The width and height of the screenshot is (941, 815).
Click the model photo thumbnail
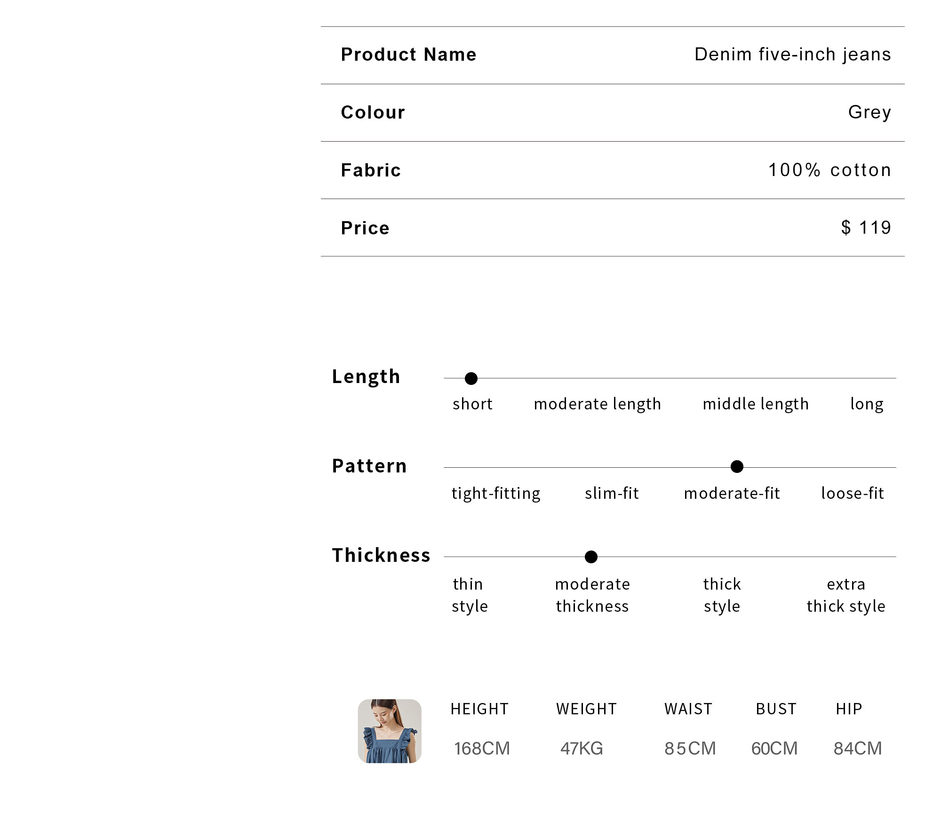click(390, 731)
